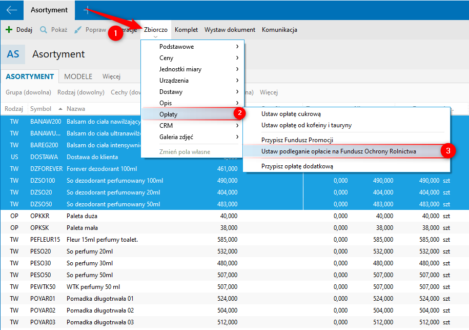The width and height of the screenshot is (469, 330).
Task: Open the Grupa (dowolna) filter dropdown
Action: (x=28, y=92)
